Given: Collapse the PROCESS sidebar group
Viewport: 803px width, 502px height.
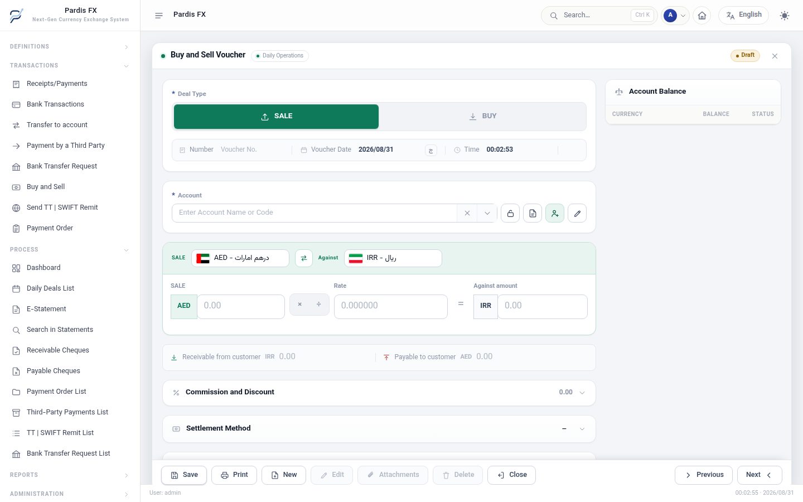Looking at the screenshot, I should [70, 250].
